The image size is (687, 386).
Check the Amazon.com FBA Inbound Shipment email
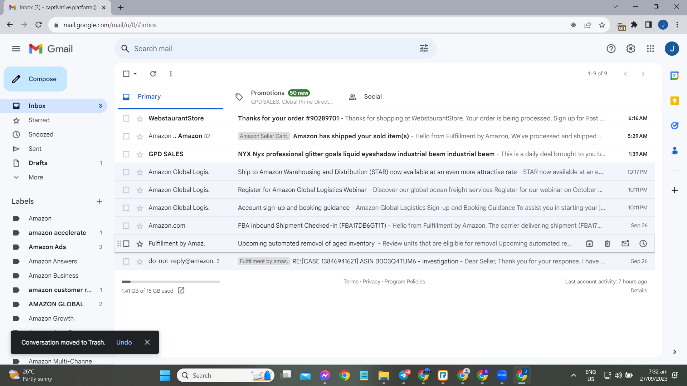(126, 226)
